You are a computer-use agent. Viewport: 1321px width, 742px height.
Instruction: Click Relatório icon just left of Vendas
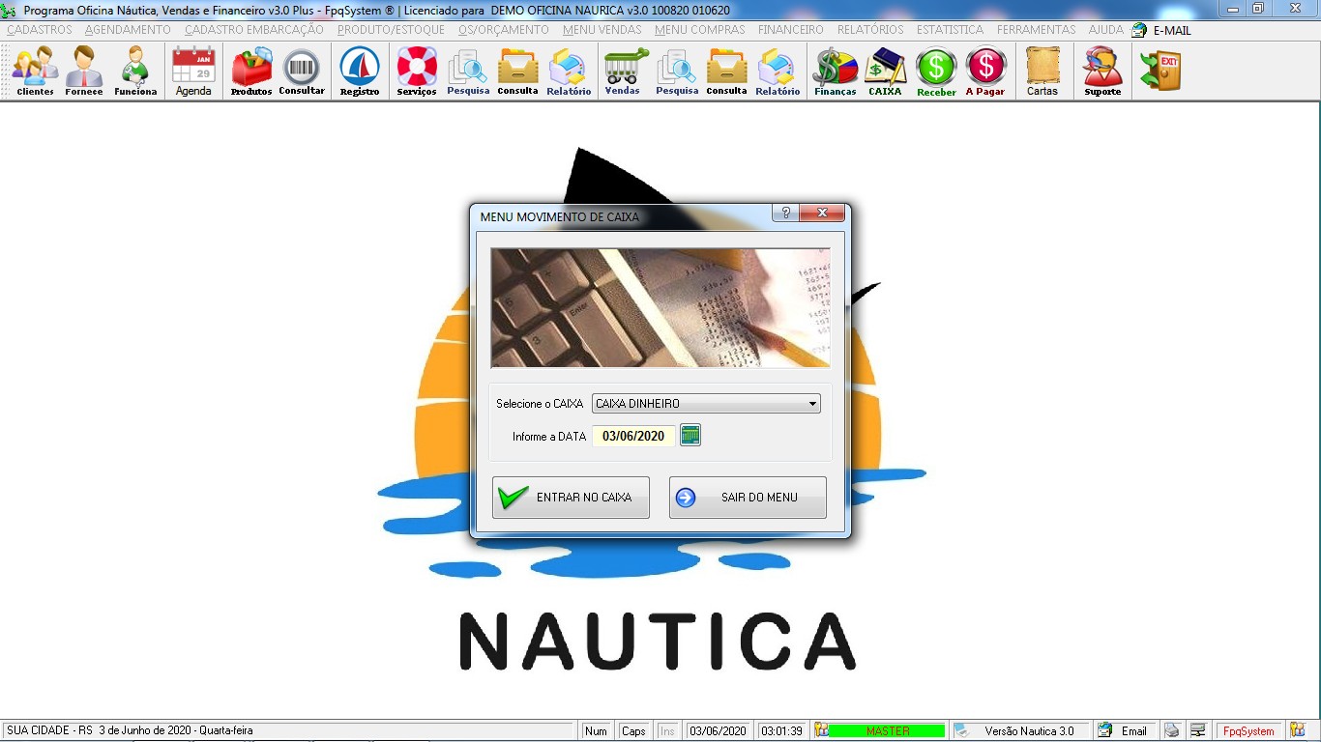pos(569,71)
